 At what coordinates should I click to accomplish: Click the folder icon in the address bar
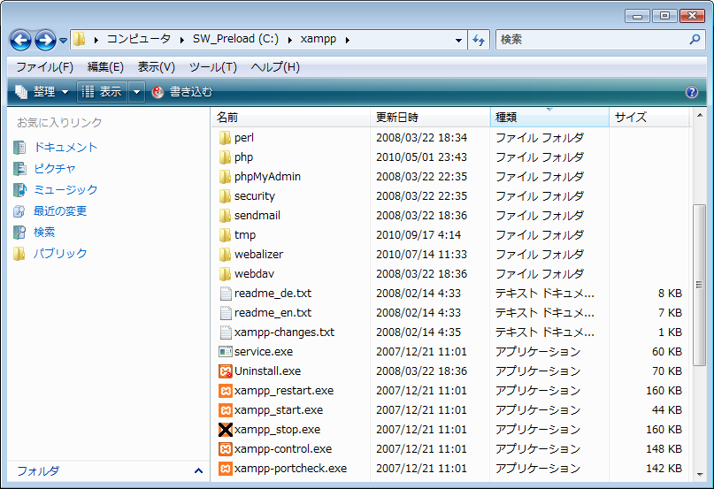(x=80, y=39)
